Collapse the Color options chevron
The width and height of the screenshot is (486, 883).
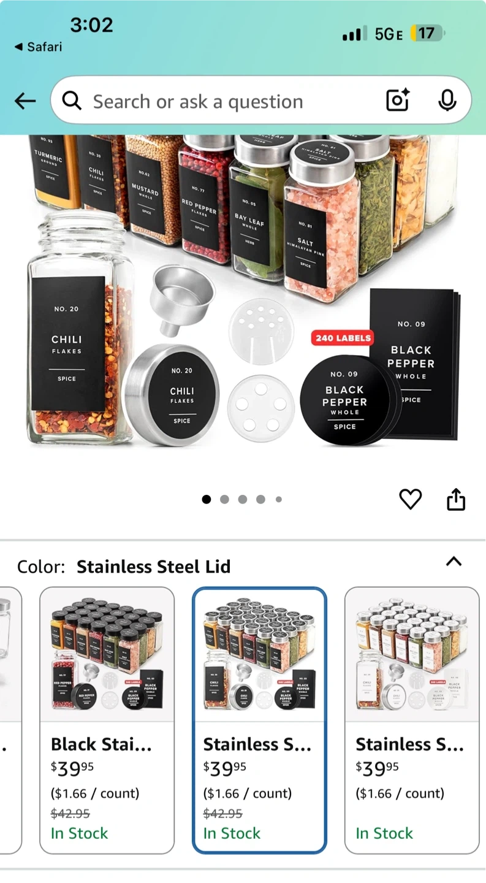pyautogui.click(x=454, y=561)
